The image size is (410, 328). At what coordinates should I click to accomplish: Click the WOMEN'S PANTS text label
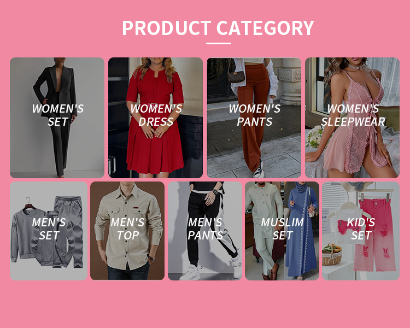pos(255,115)
